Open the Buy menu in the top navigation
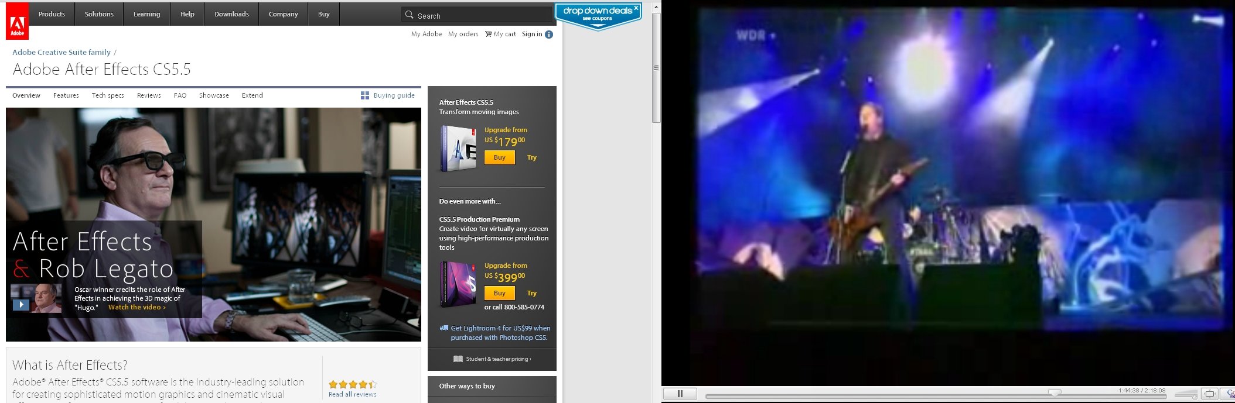 pyautogui.click(x=324, y=14)
